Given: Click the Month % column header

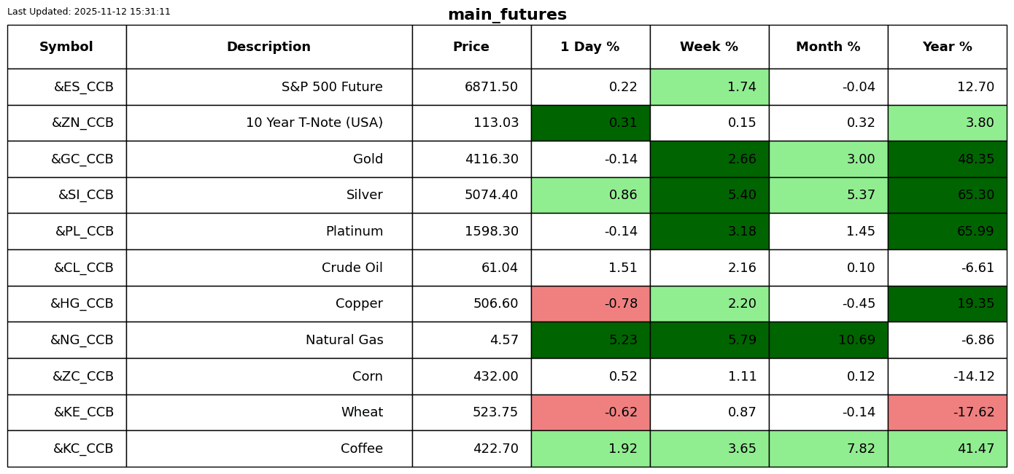Looking at the screenshot, I should click(828, 47).
